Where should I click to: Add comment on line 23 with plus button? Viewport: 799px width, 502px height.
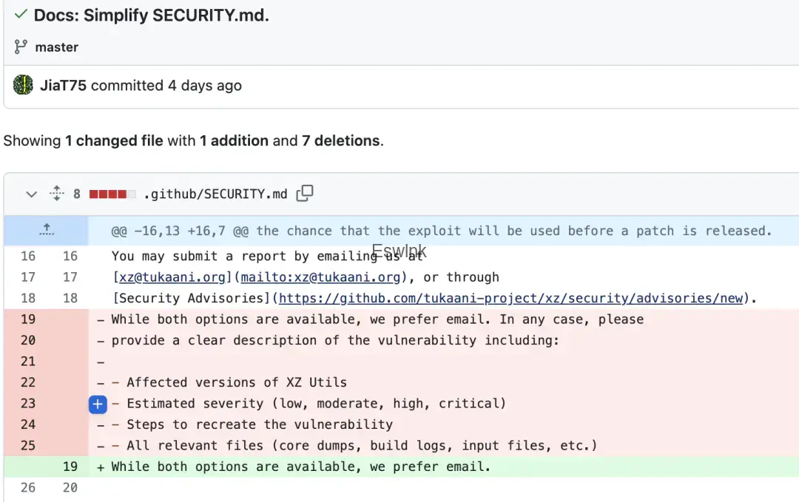tap(98, 404)
